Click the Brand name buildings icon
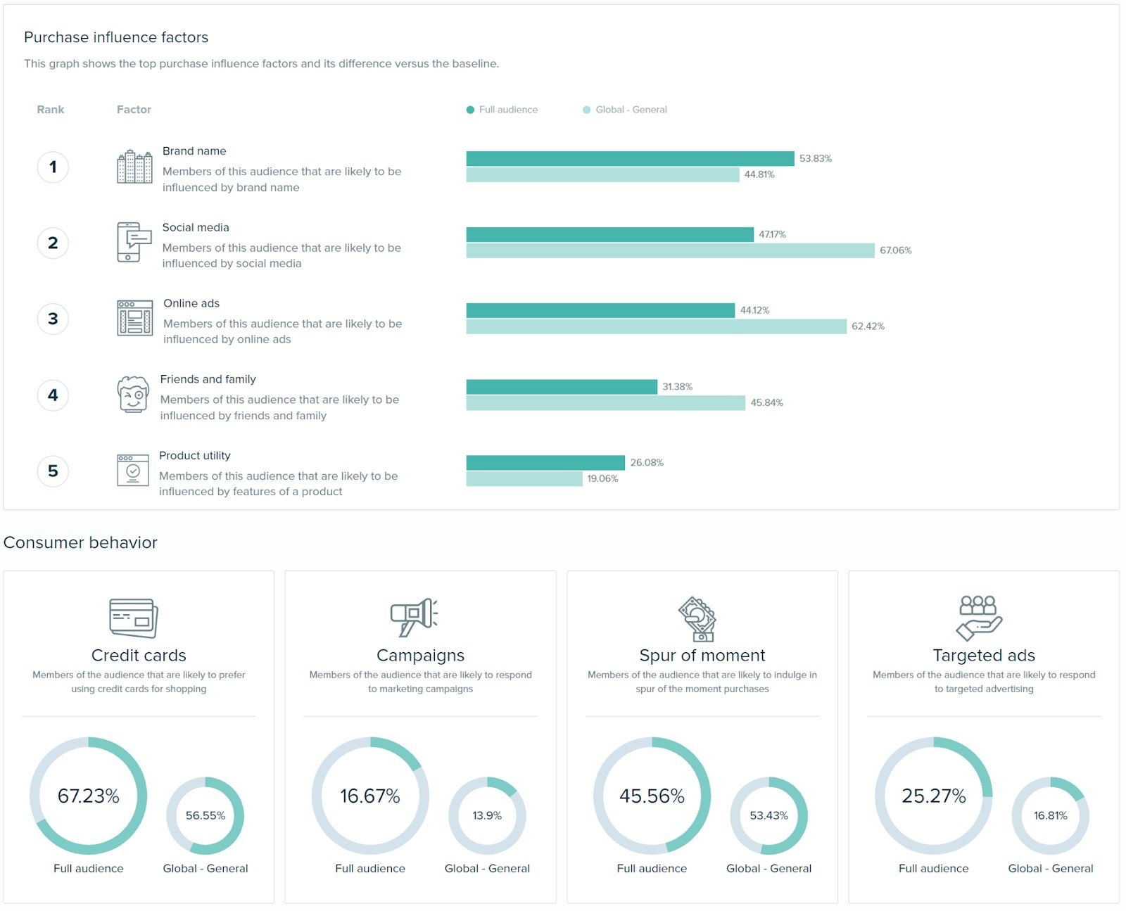This screenshot has height=911, width=1126. pyautogui.click(x=134, y=167)
